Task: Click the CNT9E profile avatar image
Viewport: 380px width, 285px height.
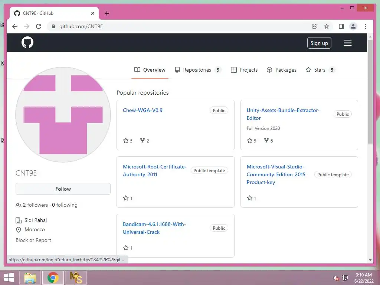Action: pyautogui.click(x=63, y=115)
